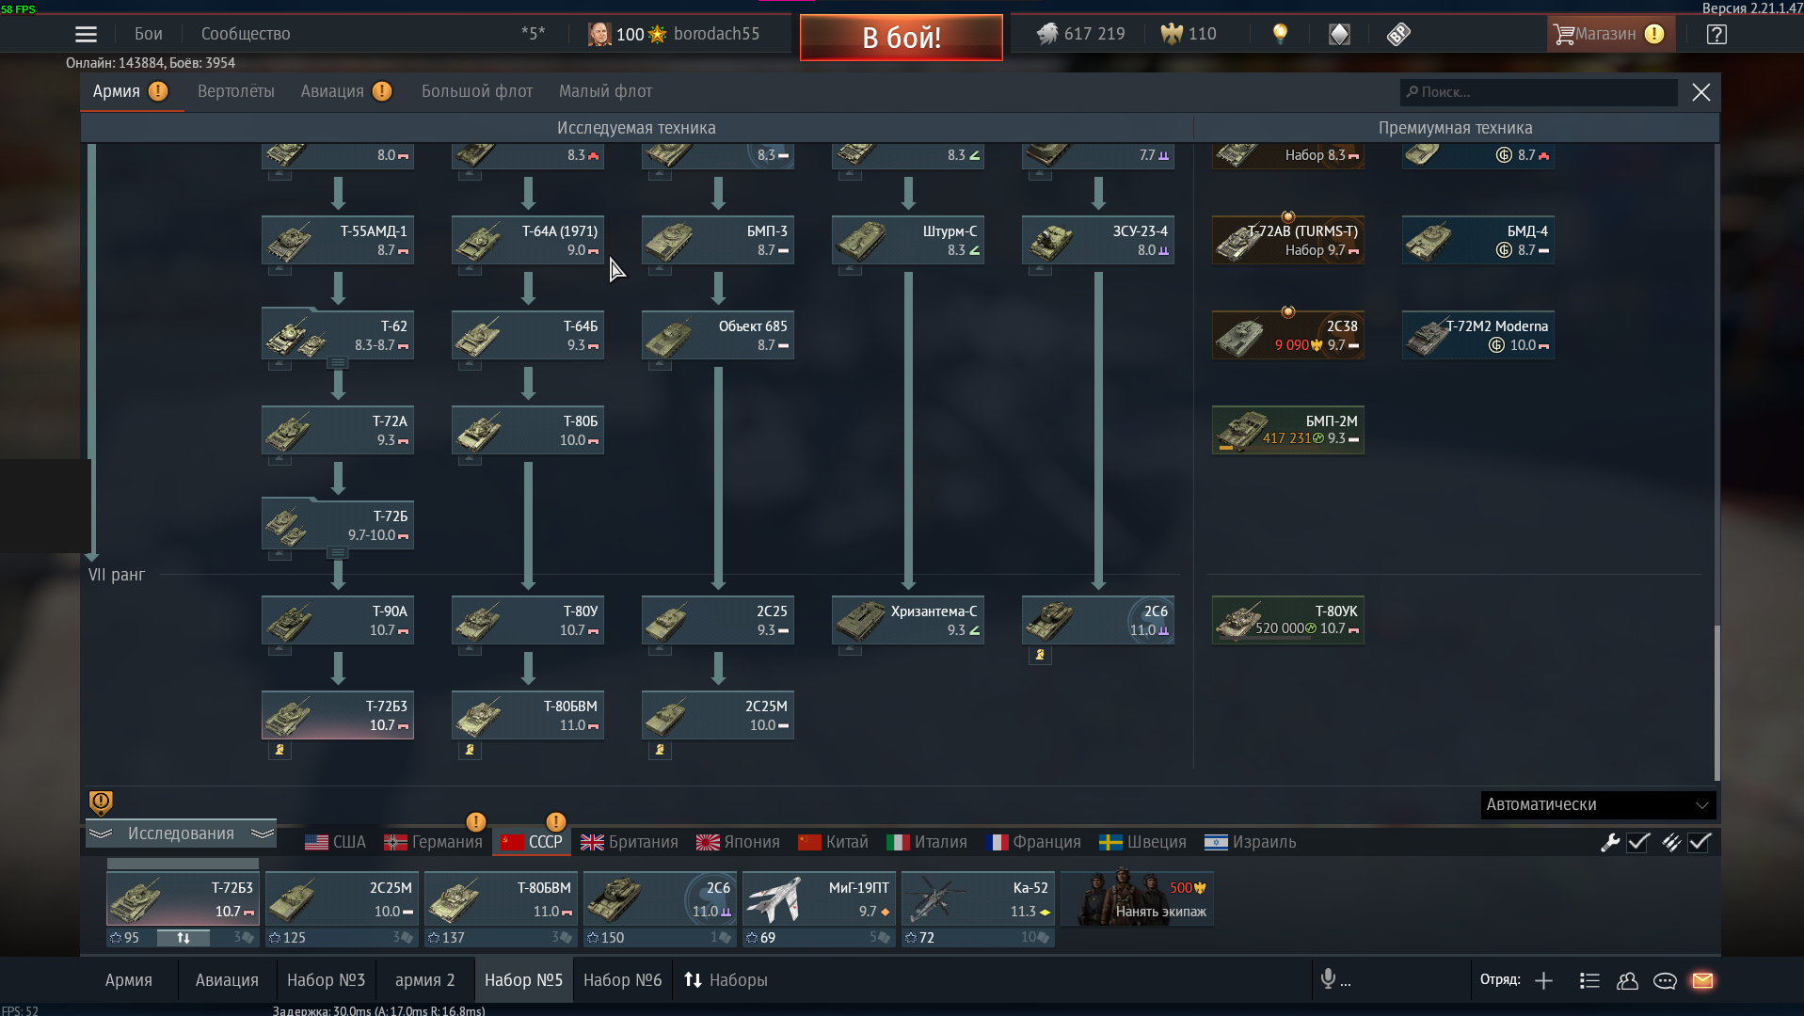Select the Объект 685 vehicle card

[718, 335]
